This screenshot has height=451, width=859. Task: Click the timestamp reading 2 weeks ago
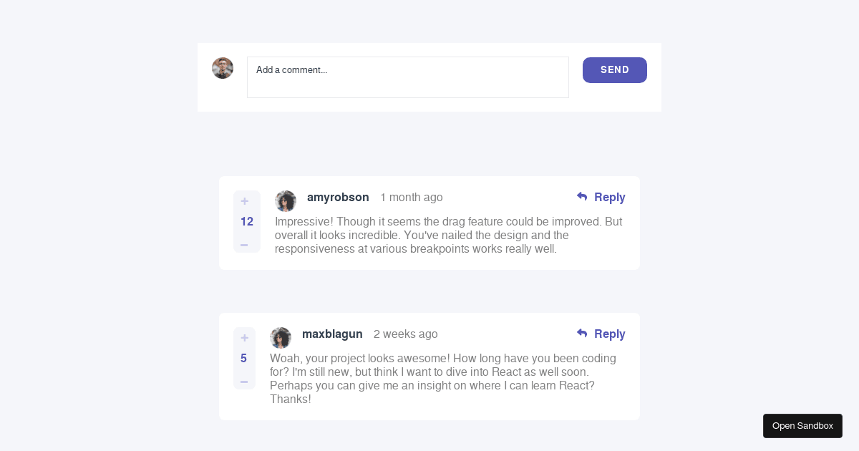pyautogui.click(x=406, y=334)
